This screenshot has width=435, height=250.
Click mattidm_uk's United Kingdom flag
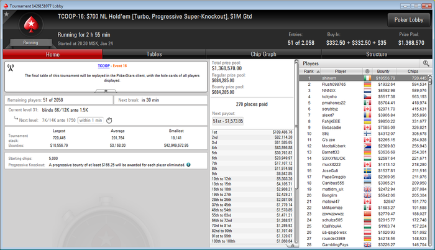tap(367, 189)
